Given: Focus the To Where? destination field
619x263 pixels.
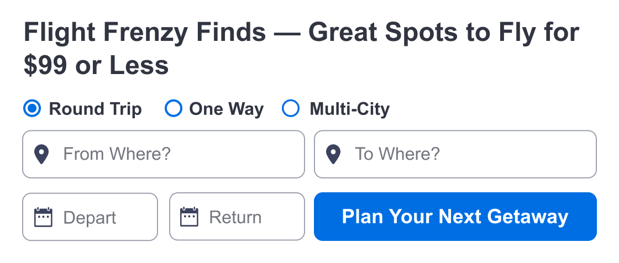Looking at the screenshot, I should pyautogui.click(x=455, y=154).
